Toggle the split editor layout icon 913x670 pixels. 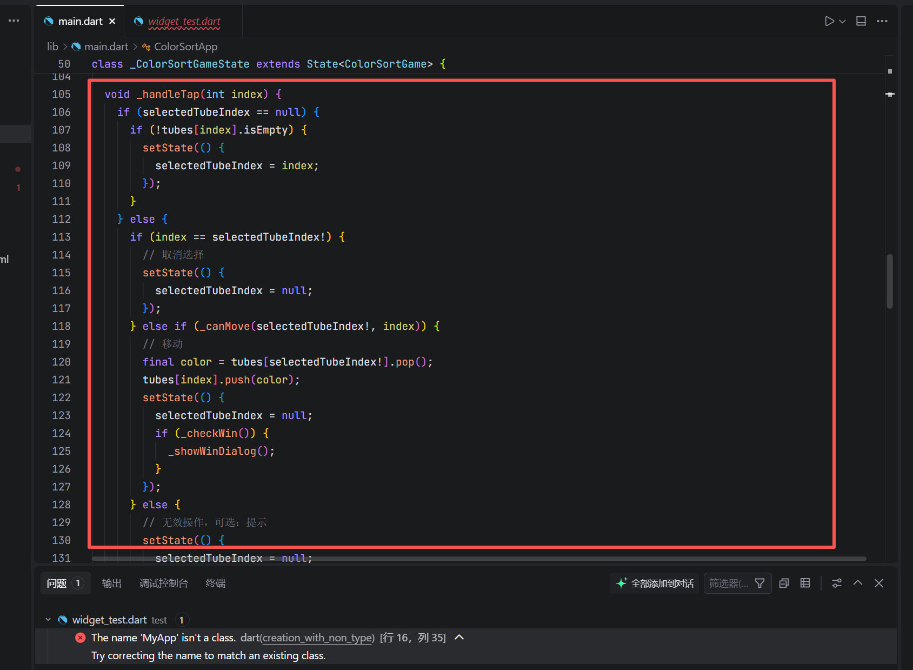(x=861, y=21)
